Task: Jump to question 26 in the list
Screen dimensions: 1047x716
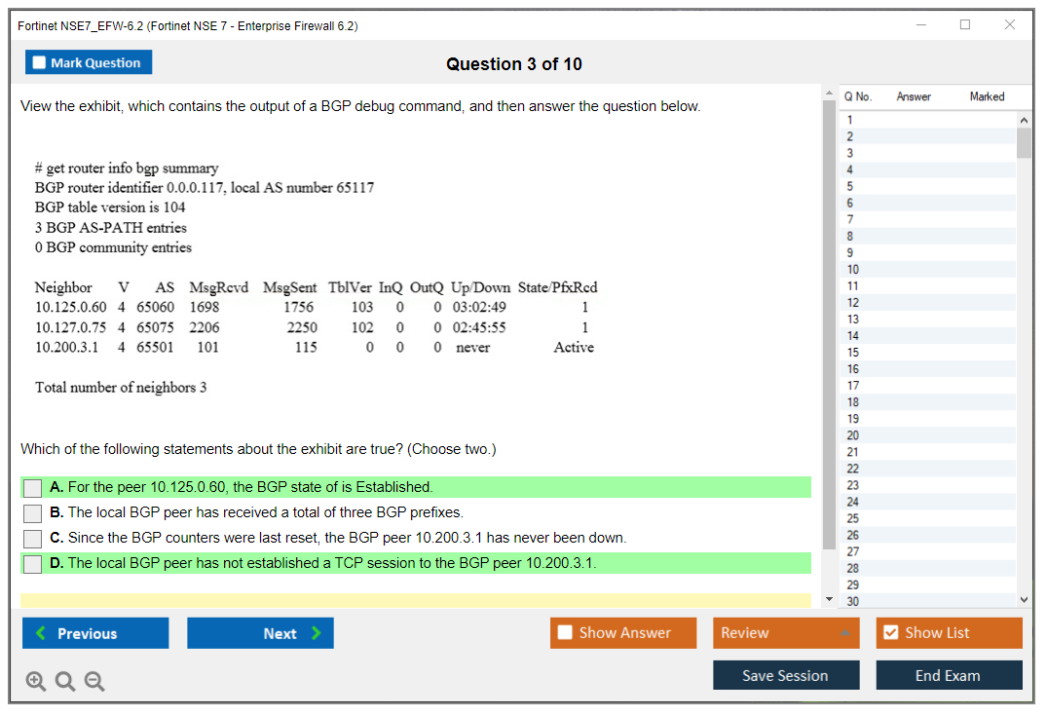Action: click(x=853, y=535)
